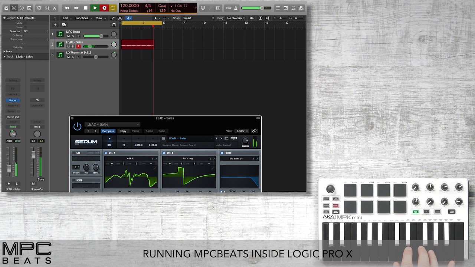Expand the More disclosure triangle
475x267 pixels.
[4, 52]
